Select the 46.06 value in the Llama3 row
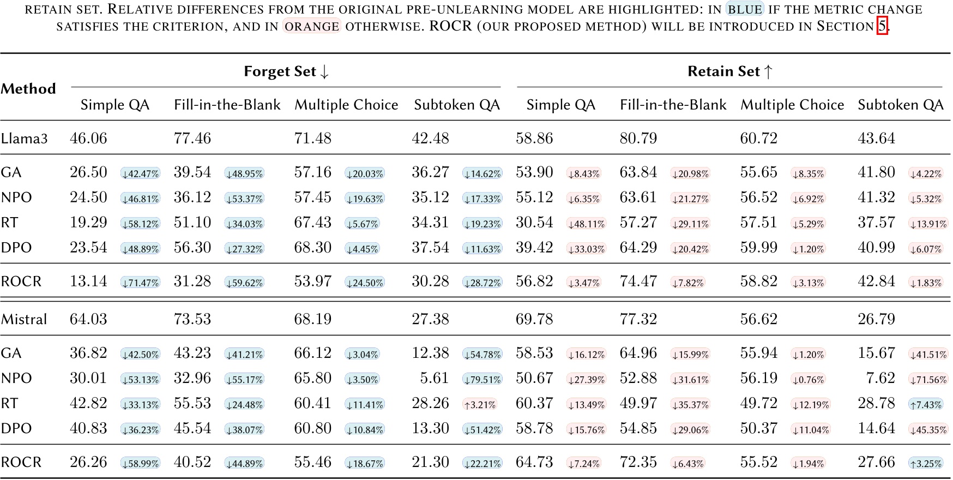953x480 pixels. point(88,138)
